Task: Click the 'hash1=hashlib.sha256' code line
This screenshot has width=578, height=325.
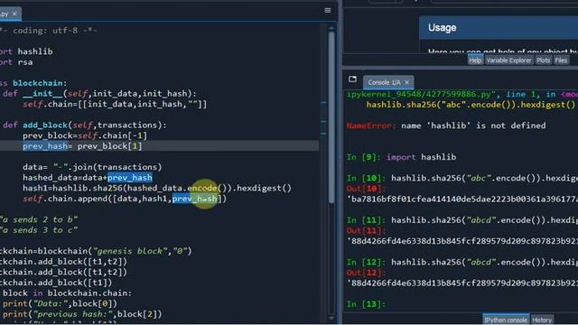Action: tap(157, 189)
